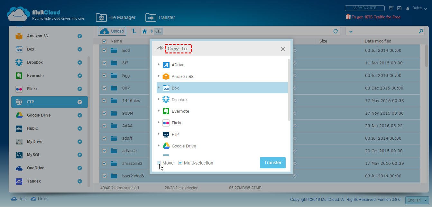Open the Google Drive sidebar dropdown arrow
The width and height of the screenshot is (432, 207).
click(x=79, y=115)
